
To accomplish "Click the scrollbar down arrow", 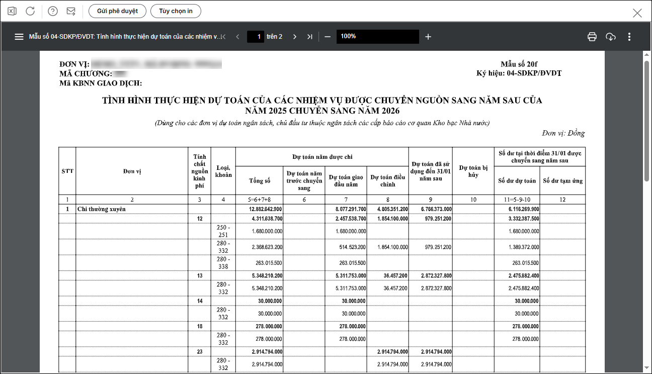I will (x=647, y=369).
